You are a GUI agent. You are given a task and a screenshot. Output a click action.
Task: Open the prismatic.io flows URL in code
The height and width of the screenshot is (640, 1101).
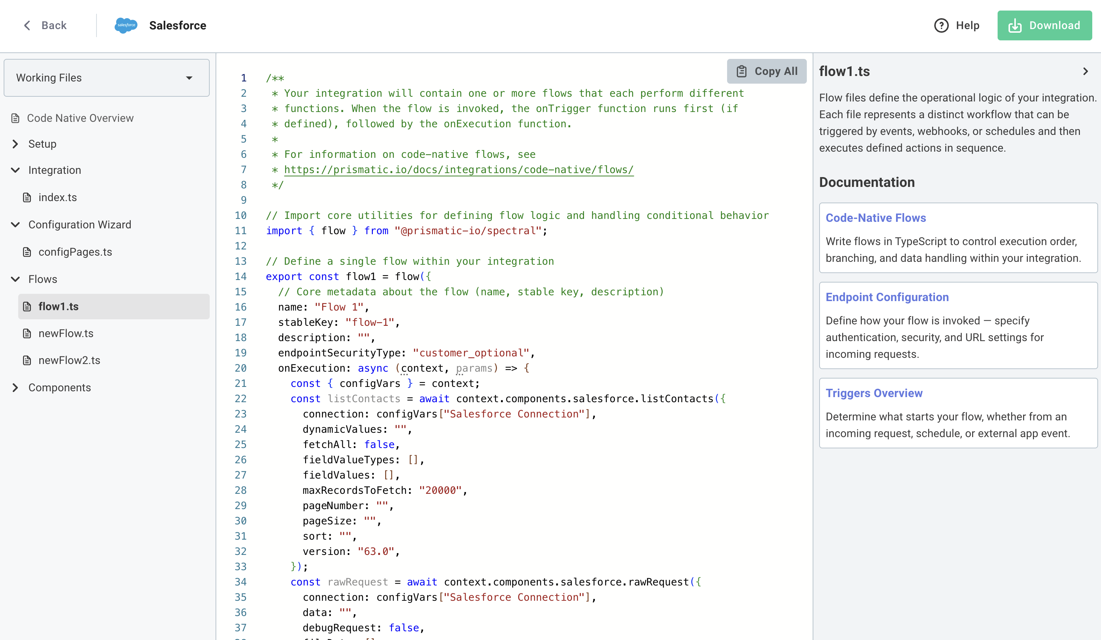(x=458, y=170)
